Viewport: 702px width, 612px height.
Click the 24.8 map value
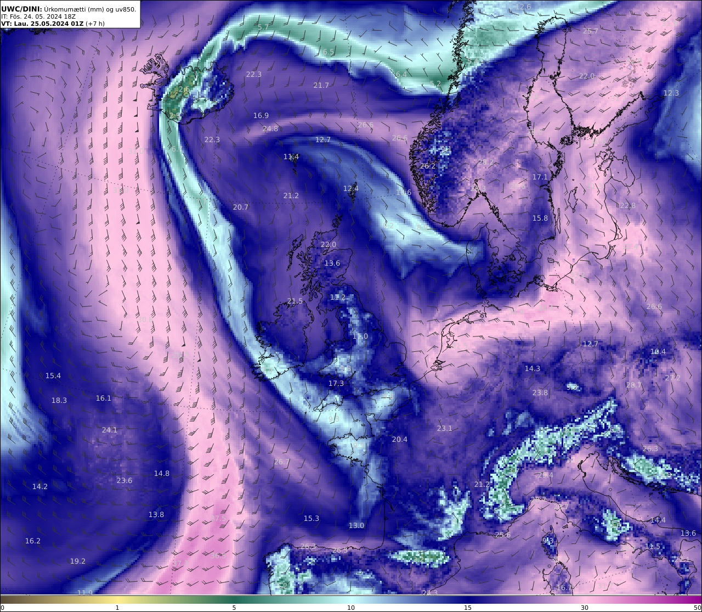tap(270, 128)
